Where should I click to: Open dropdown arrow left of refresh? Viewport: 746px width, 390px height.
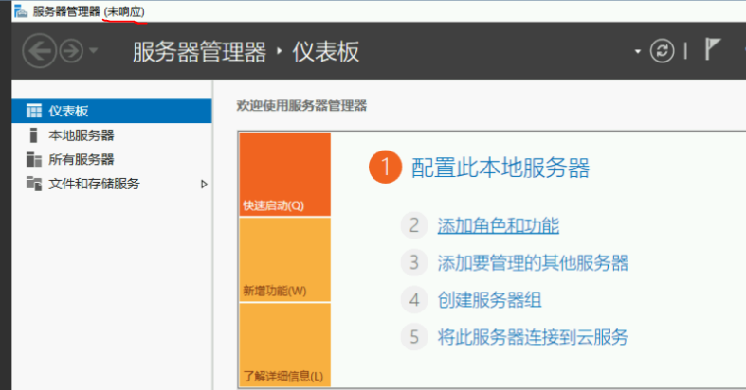pyautogui.click(x=638, y=51)
